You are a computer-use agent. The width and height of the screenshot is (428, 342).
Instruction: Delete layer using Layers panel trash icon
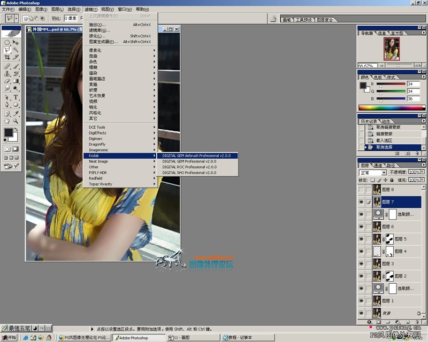[417, 322]
